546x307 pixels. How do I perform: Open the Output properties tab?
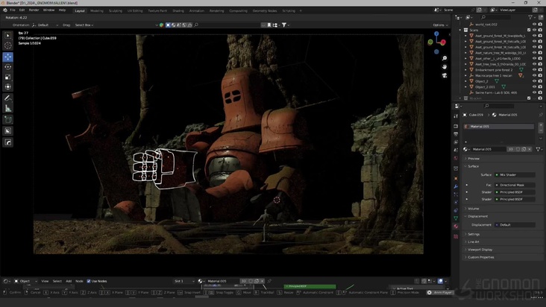456,134
